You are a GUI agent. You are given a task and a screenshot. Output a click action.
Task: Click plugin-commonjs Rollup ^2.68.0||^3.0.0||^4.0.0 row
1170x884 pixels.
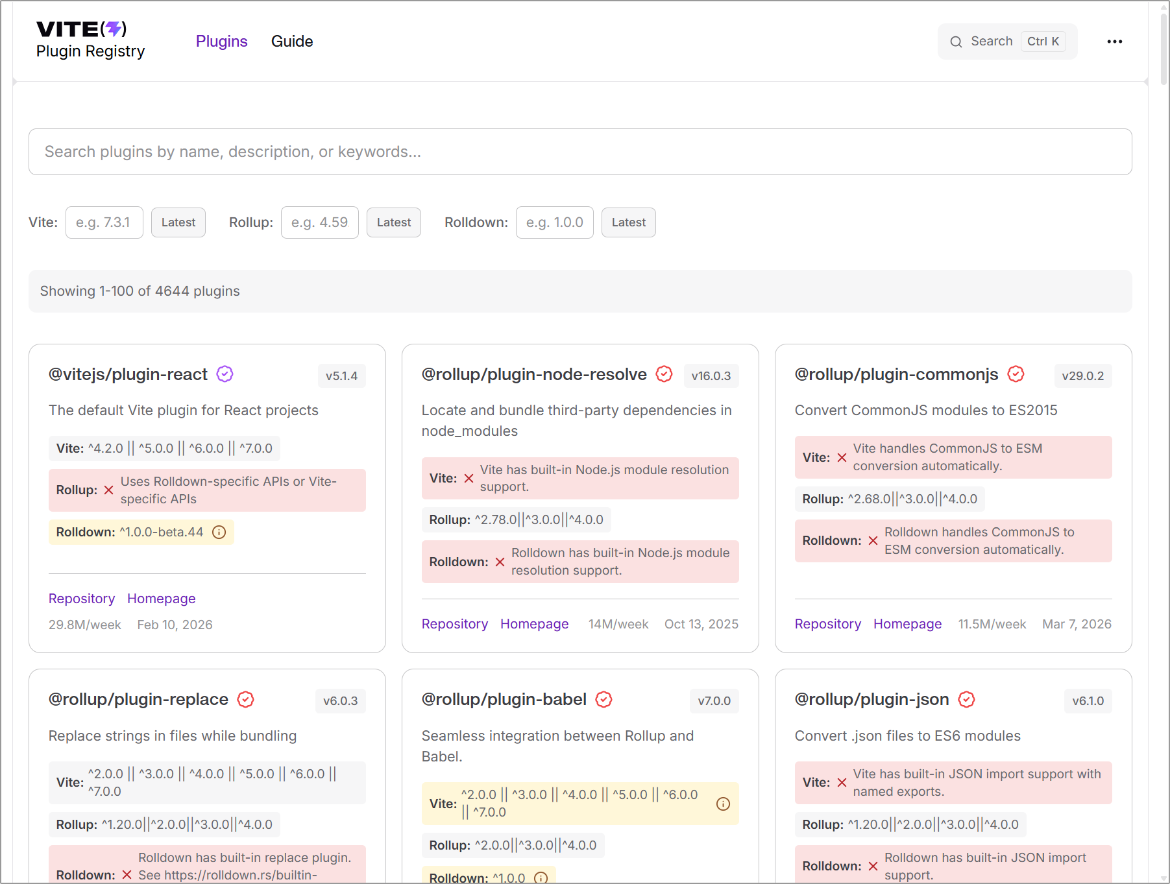point(890,499)
